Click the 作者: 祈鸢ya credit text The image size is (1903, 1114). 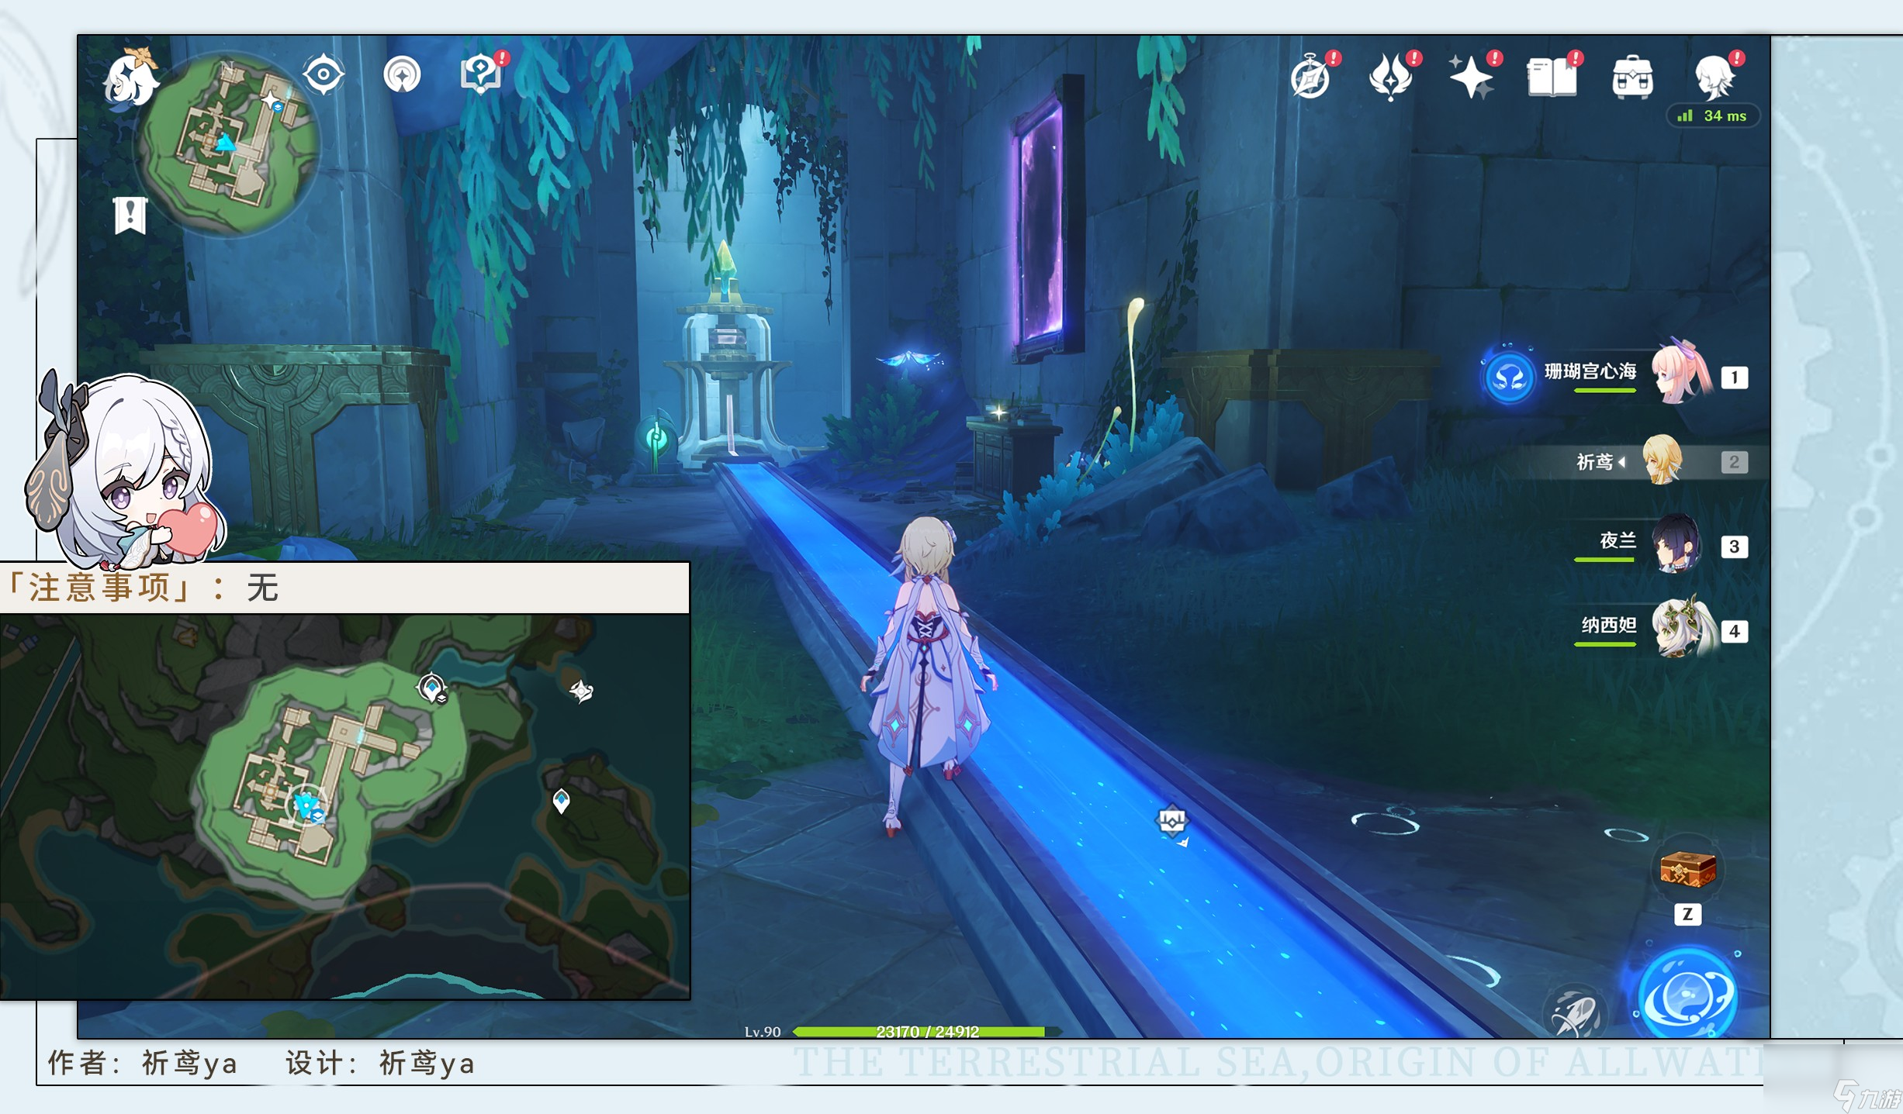click(x=142, y=1063)
